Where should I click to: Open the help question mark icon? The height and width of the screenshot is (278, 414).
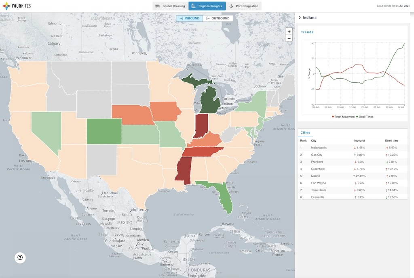point(20,258)
